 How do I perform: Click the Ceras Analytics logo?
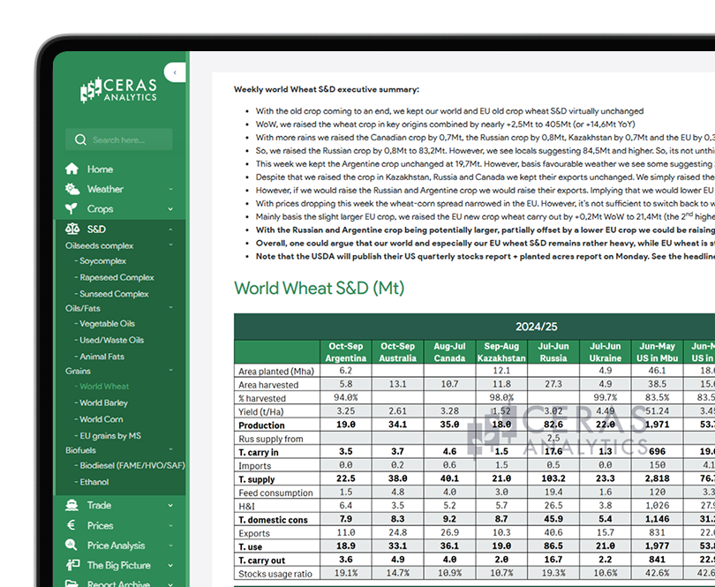[x=118, y=90]
